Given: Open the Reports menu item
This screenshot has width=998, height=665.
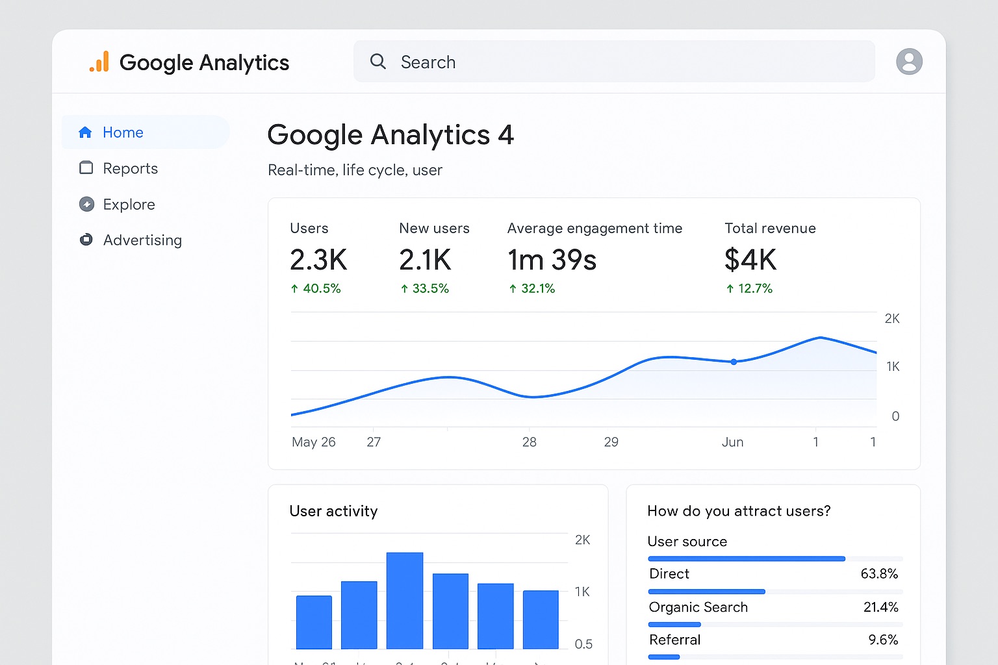Looking at the screenshot, I should [x=130, y=168].
